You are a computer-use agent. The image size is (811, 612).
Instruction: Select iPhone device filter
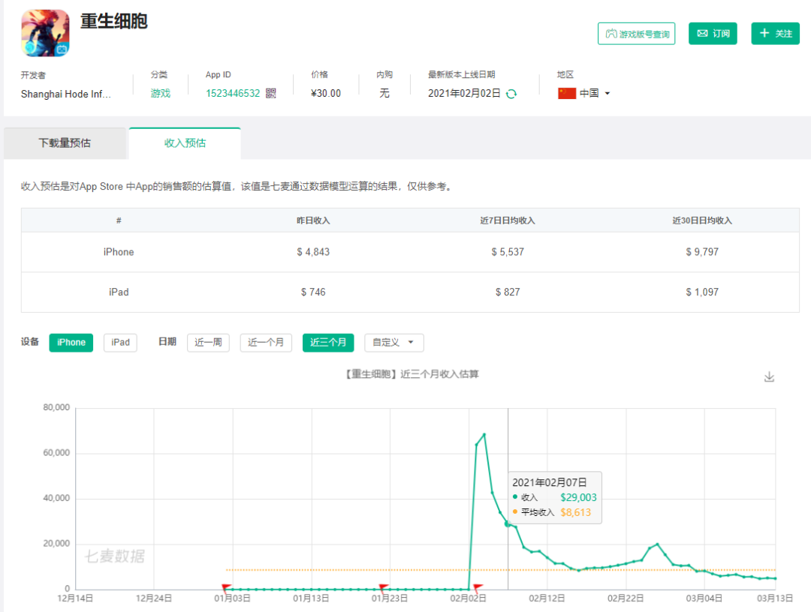(71, 343)
